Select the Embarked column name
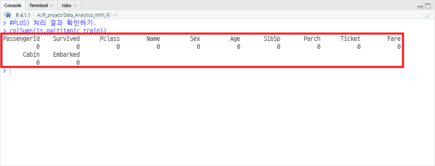 pos(66,55)
